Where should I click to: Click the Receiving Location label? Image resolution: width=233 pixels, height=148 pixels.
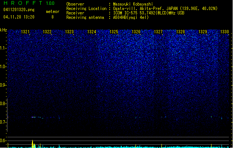click(x=86, y=9)
